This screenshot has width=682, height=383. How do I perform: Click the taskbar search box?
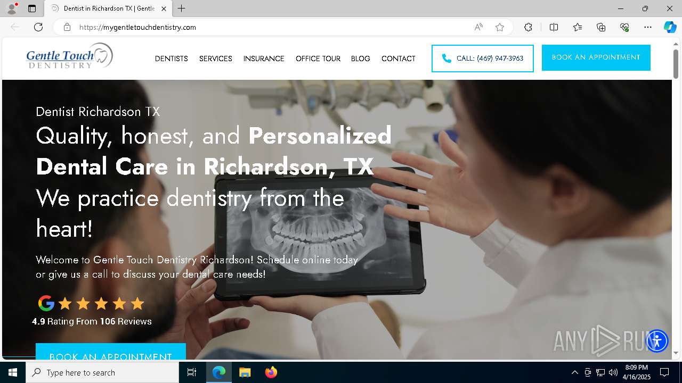(102, 372)
